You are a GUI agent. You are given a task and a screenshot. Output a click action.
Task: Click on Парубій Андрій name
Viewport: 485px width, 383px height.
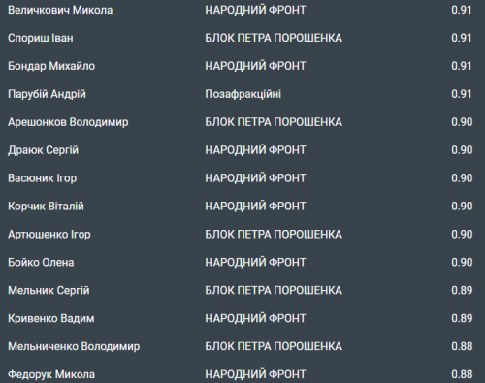click(47, 94)
